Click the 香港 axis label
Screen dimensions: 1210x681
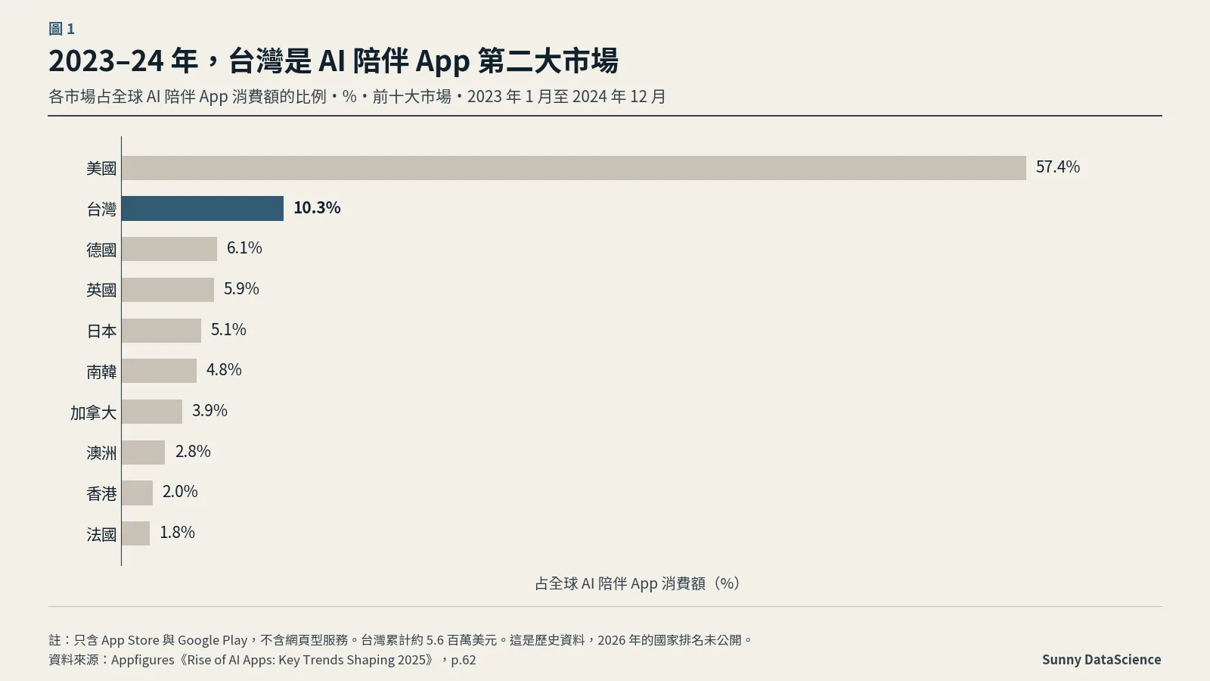101,493
